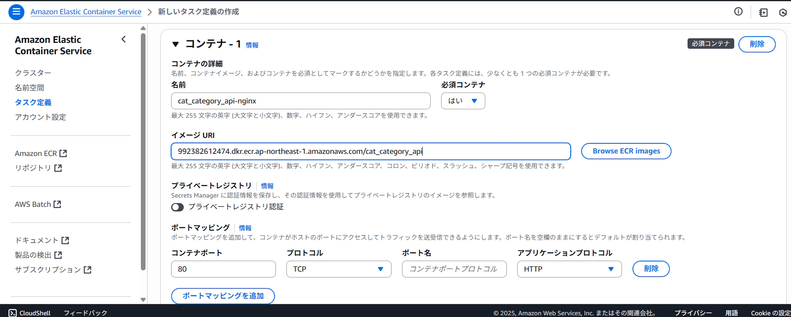Click フィードバック in the footer
This screenshot has width=791, height=317.
tap(85, 313)
